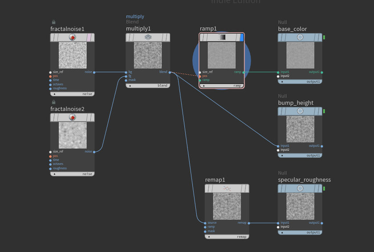Click the specular_roughness node name label
Image resolution: width=374 pixels, height=252 pixels.
click(305, 180)
